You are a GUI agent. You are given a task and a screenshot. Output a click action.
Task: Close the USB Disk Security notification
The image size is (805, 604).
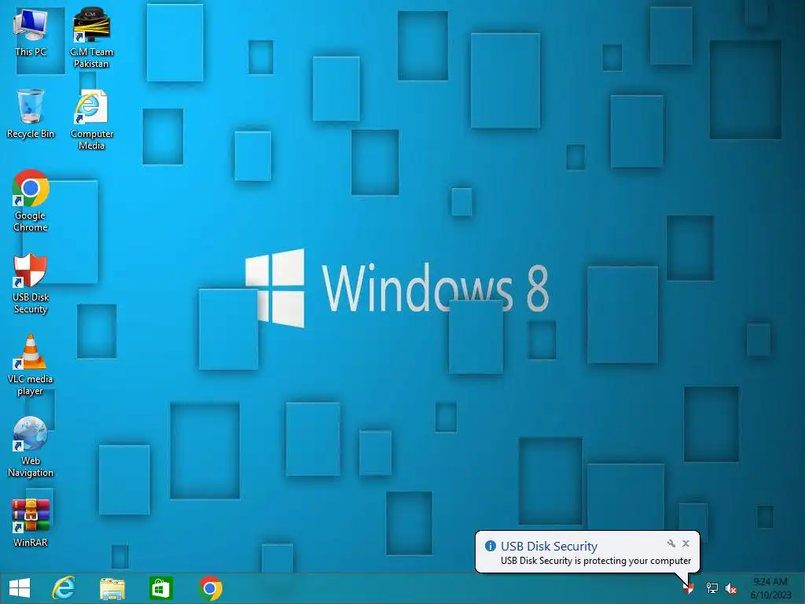pyautogui.click(x=686, y=543)
